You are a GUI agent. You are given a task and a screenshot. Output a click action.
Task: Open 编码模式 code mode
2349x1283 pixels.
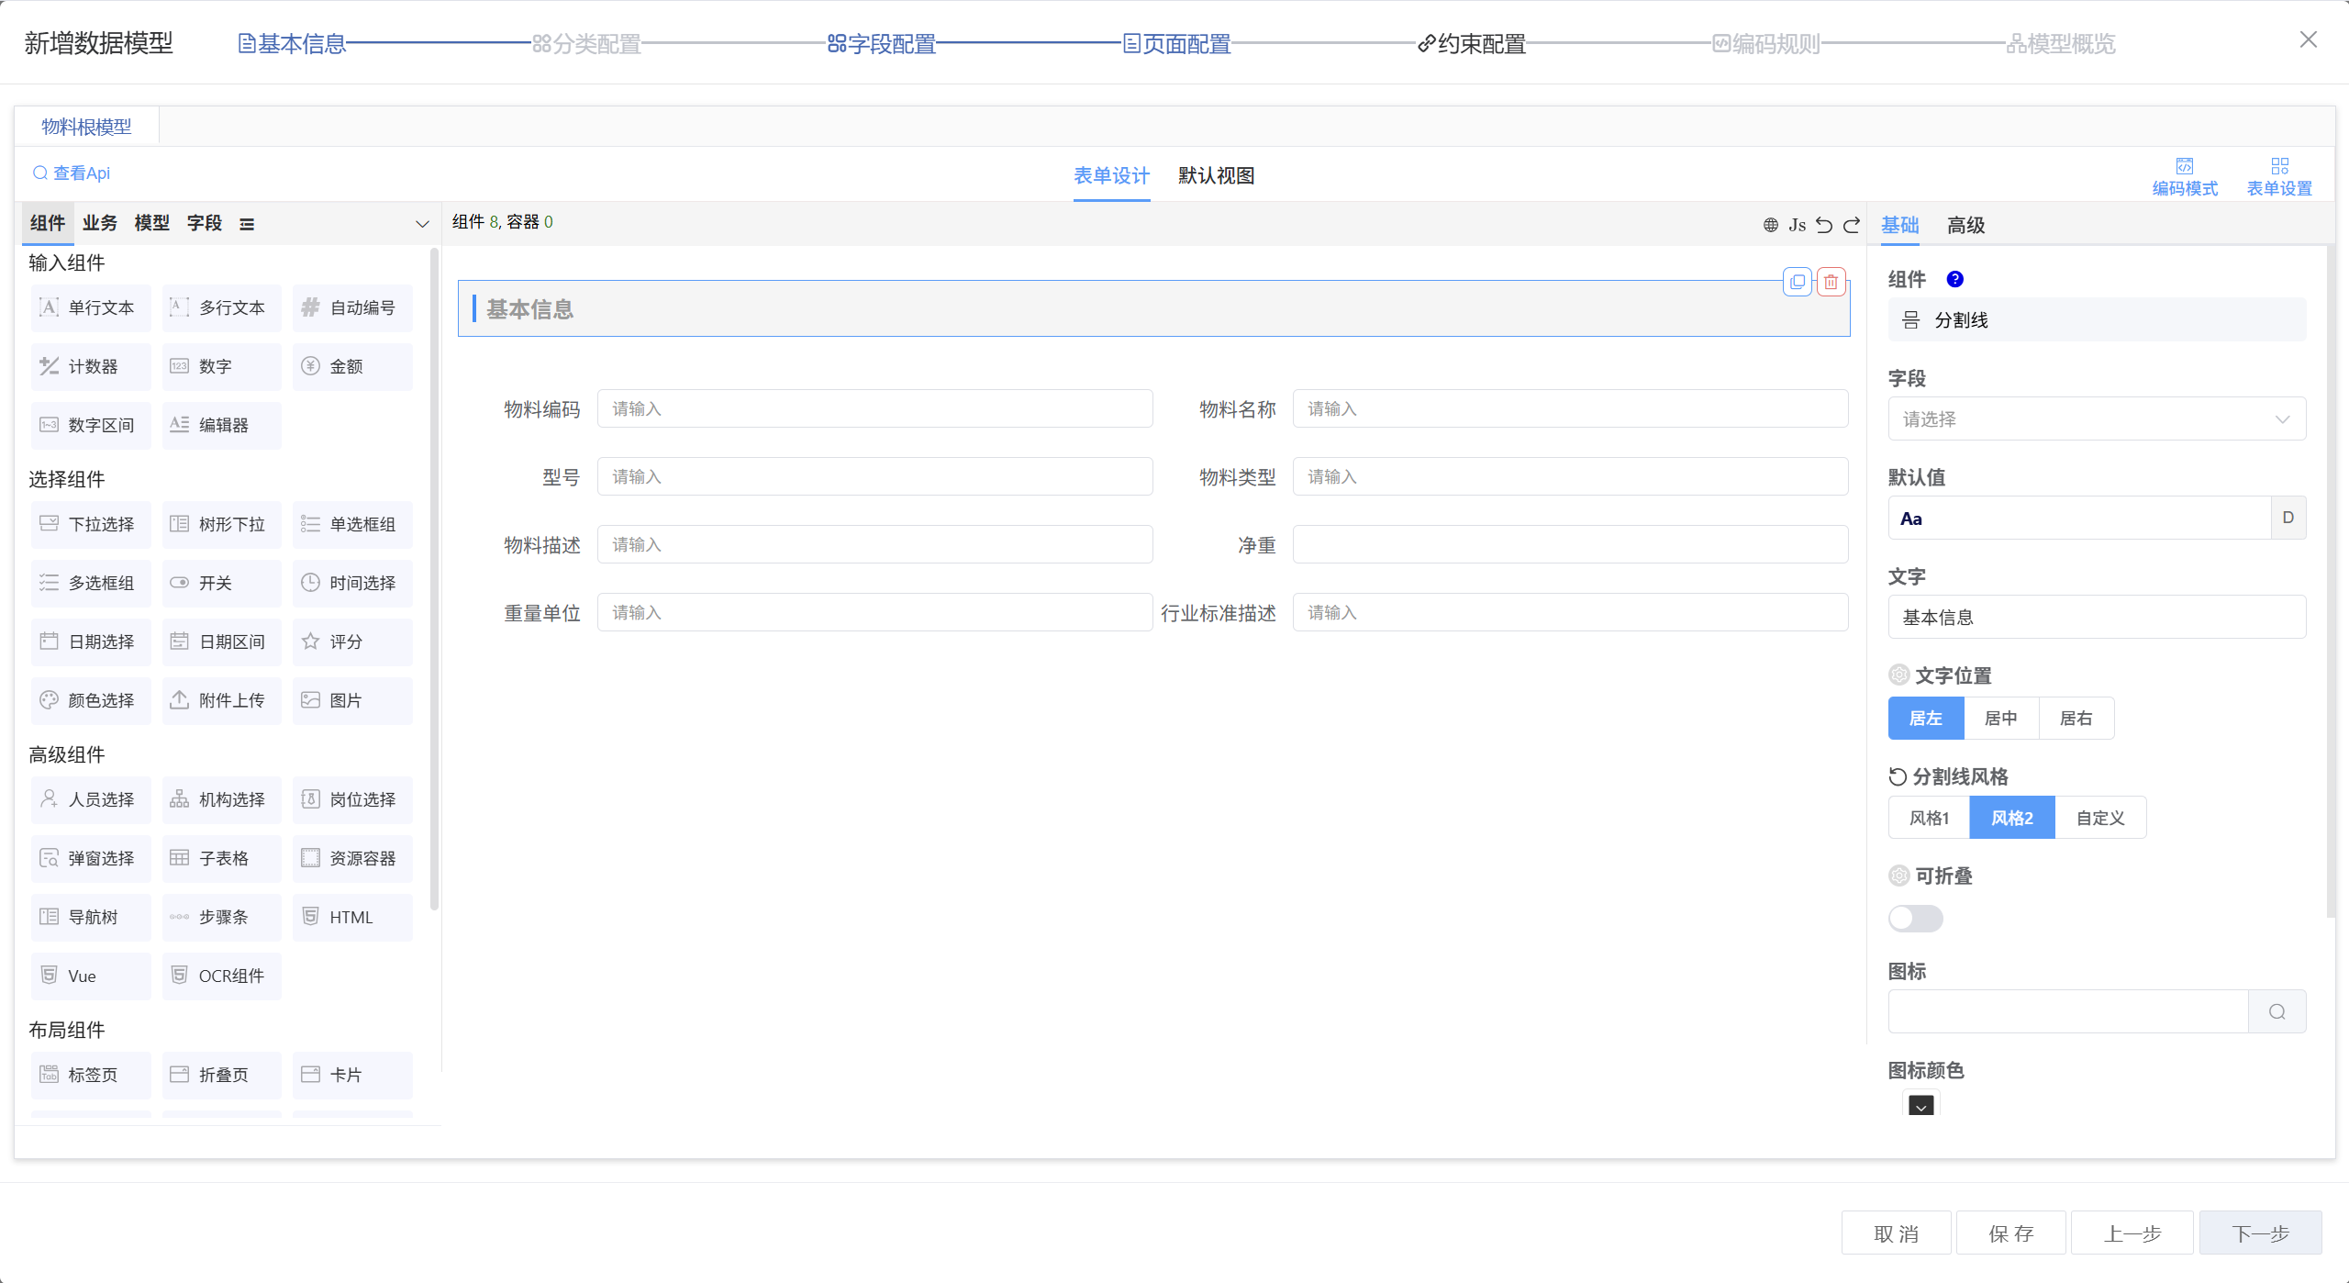coord(2185,176)
